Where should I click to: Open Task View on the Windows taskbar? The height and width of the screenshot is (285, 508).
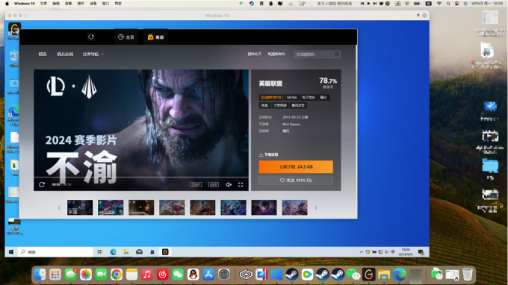(x=100, y=251)
